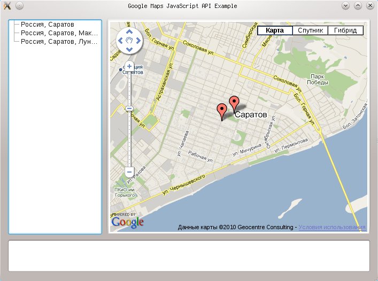Viewport: 378px width, 281px height.
Task: Click the ул. Чернышевского street label
Action: click(x=184, y=184)
